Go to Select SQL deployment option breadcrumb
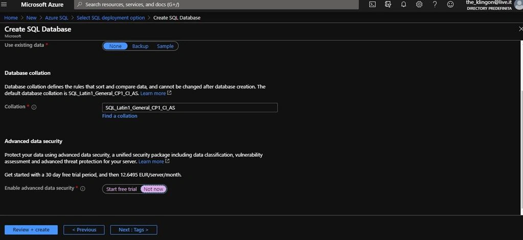 pyautogui.click(x=111, y=18)
